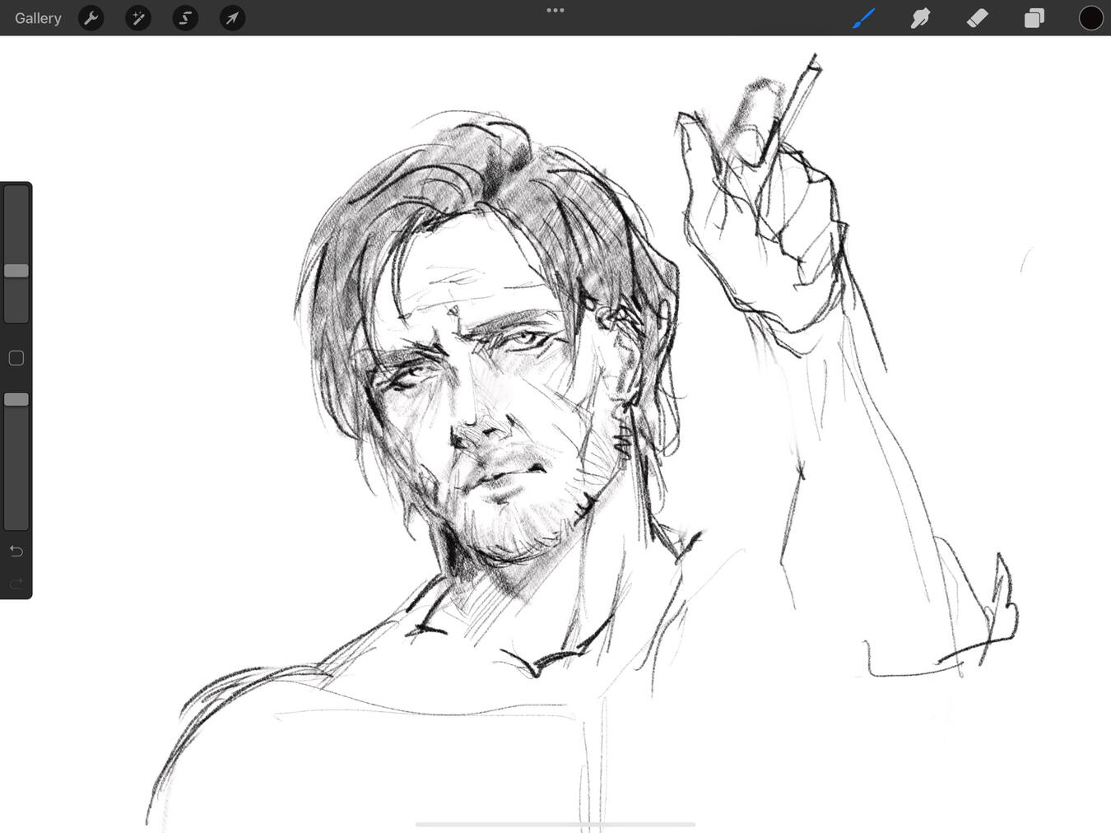The image size is (1111, 833).
Task: Tap the sketched man's nose
Action: pyautogui.click(x=480, y=428)
